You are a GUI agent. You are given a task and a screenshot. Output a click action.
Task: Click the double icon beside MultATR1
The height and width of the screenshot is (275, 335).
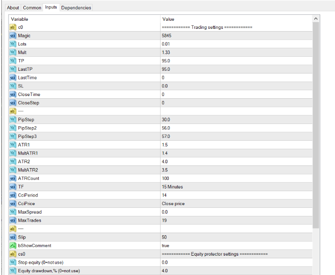pyautogui.click(x=13, y=153)
